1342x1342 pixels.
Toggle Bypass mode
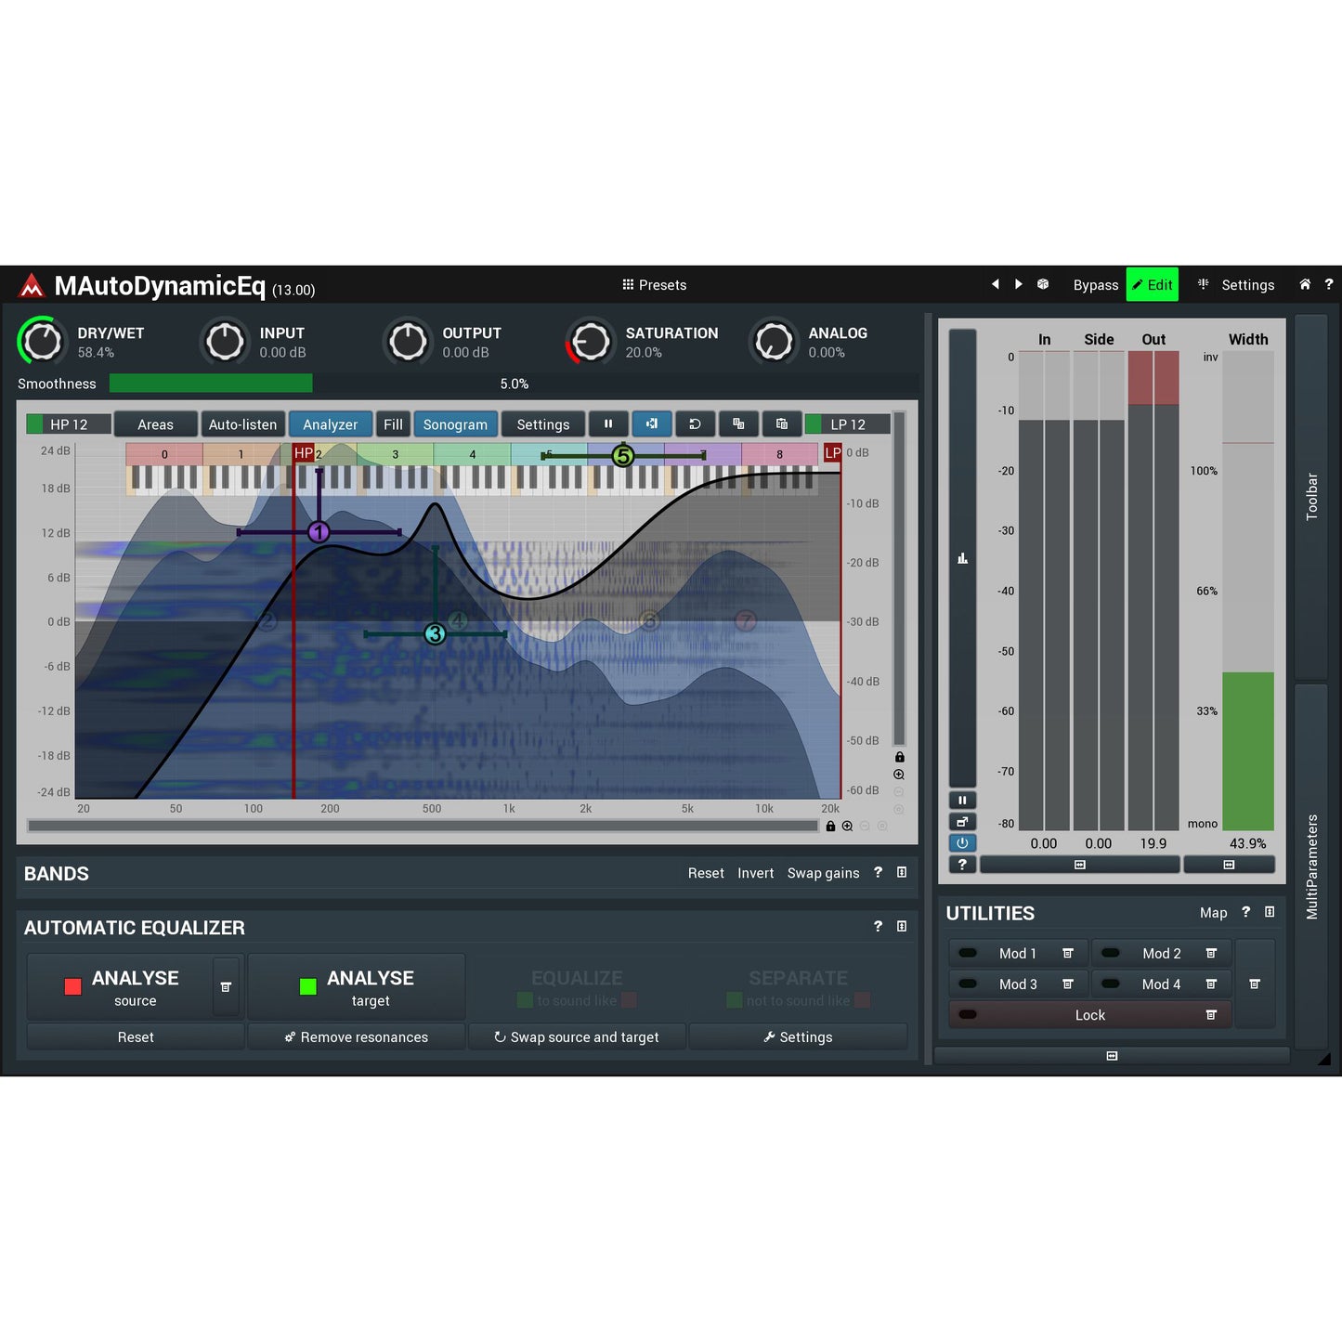coord(1095,284)
